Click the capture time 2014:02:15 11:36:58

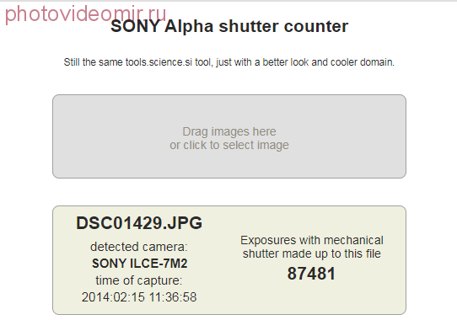tap(139, 297)
